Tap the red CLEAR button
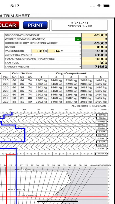The image size is (115, 204). click(10, 25)
